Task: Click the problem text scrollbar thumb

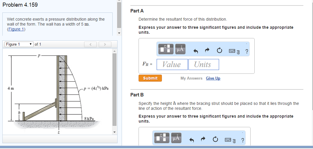Action: click(119, 15)
